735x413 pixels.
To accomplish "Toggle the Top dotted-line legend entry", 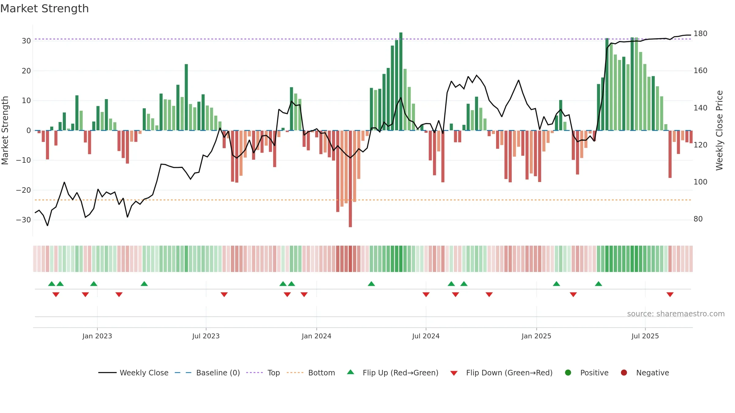I will click(x=263, y=373).
